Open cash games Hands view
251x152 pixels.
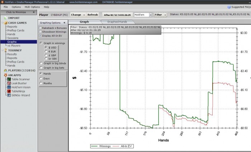[11, 34]
